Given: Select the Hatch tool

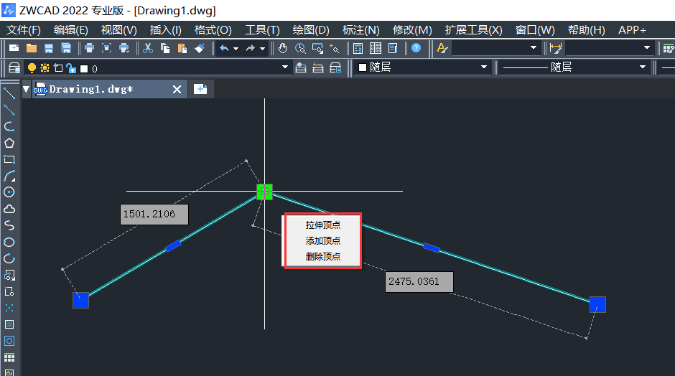Looking at the screenshot, I should [x=9, y=324].
